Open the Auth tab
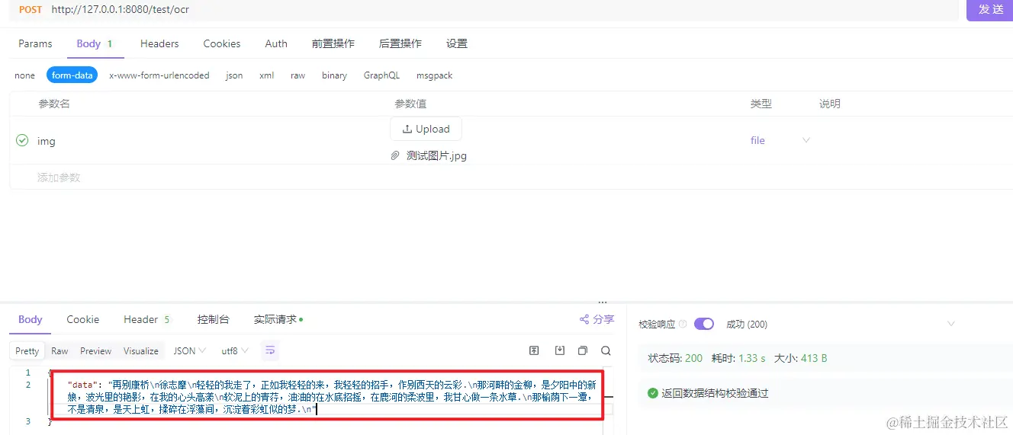 (276, 43)
